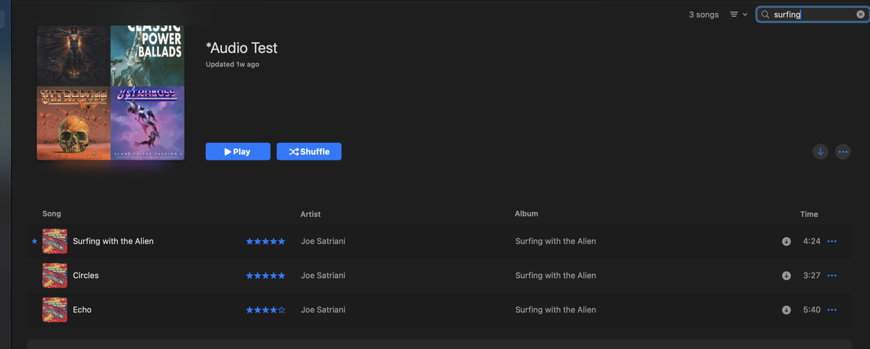
Task: Open album link in the Echo row
Action: coord(555,310)
